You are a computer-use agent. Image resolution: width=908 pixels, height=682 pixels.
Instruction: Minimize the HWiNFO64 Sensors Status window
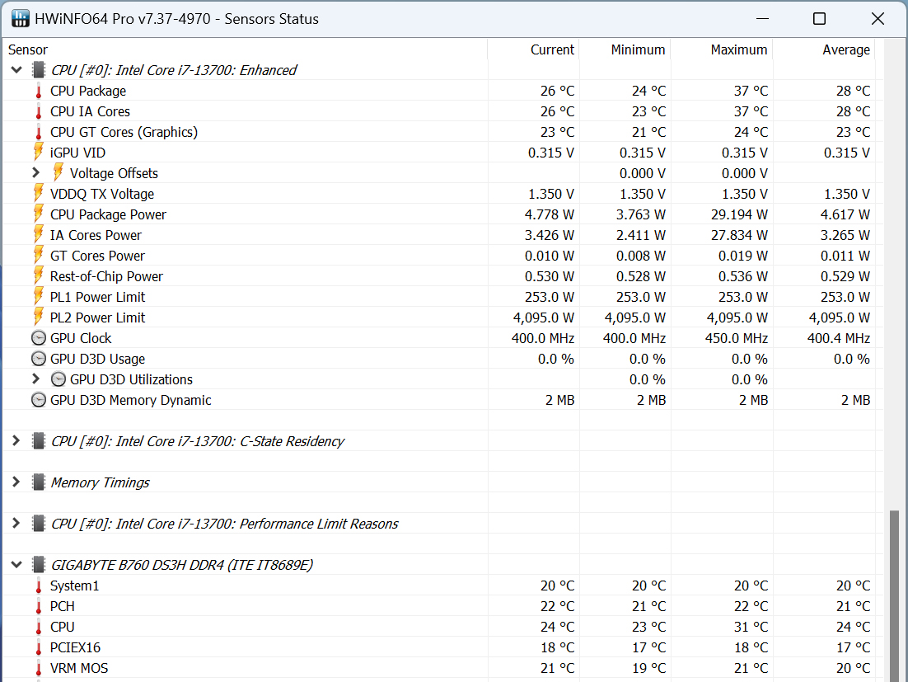coord(763,18)
